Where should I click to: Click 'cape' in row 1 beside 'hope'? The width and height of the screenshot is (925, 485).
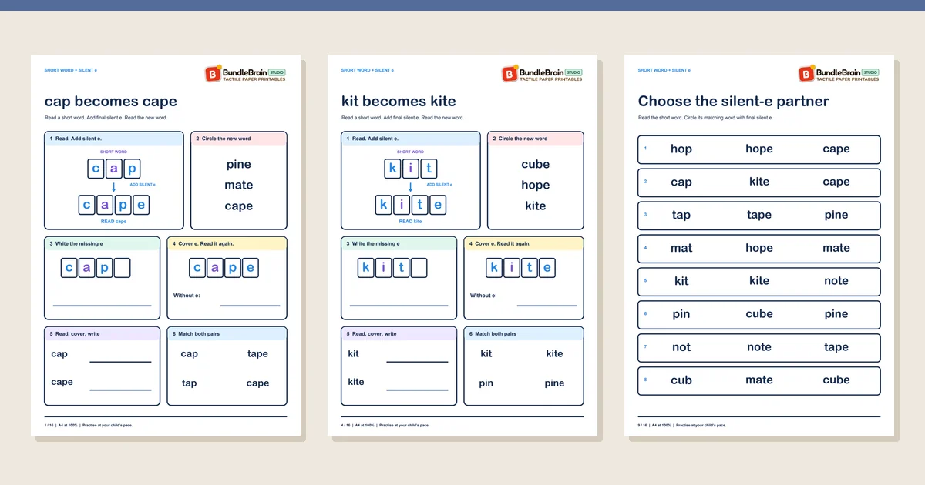(836, 149)
